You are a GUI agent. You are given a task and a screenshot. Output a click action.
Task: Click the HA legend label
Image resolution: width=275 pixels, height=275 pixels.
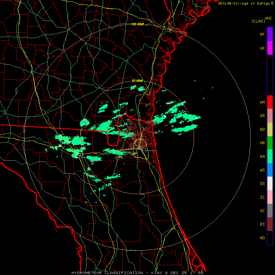(262, 102)
